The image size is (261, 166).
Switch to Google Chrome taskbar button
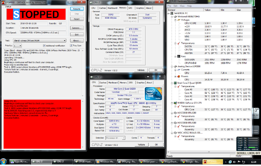[191, 162]
